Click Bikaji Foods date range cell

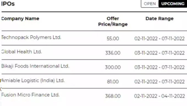[159, 67]
